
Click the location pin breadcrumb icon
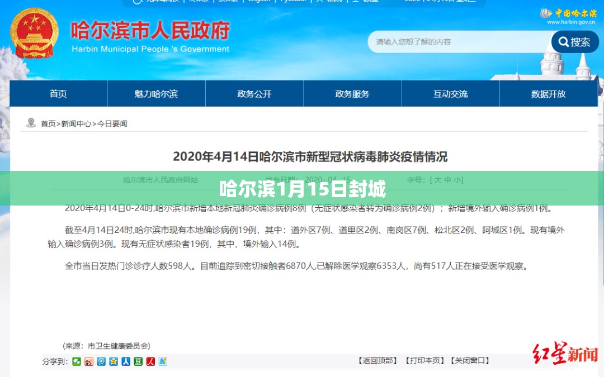coord(31,123)
